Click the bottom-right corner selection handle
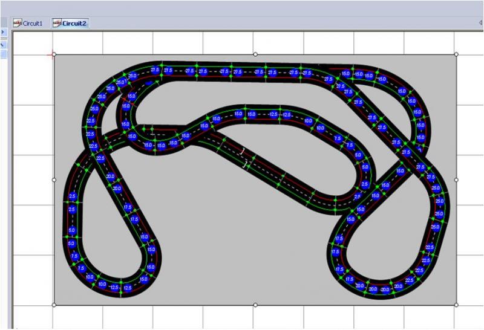Image resolution: width=484 pixels, height=330 pixels. 456,305
